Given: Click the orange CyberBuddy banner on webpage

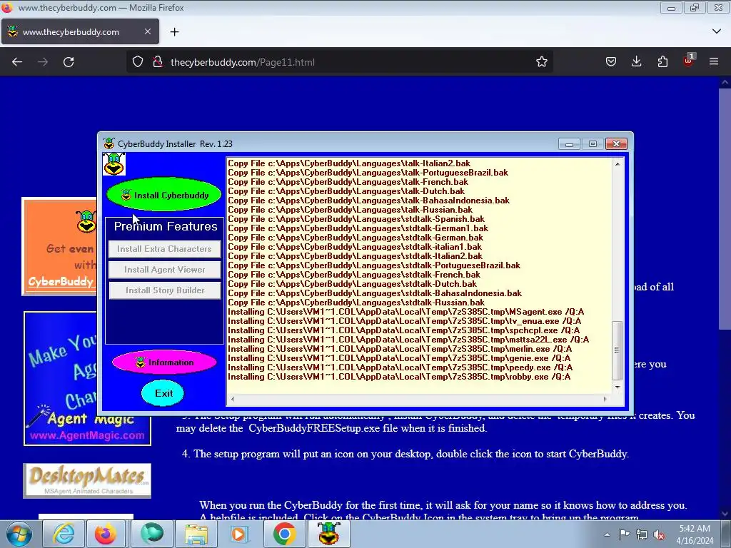Looking at the screenshot, I should (60, 246).
